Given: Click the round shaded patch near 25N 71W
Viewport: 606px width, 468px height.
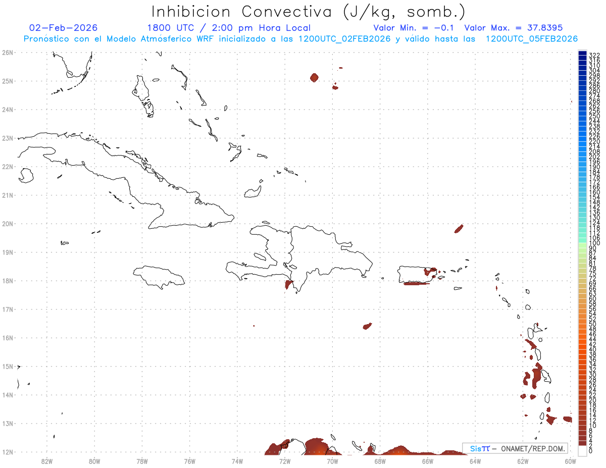Looking at the screenshot, I should coord(314,77).
